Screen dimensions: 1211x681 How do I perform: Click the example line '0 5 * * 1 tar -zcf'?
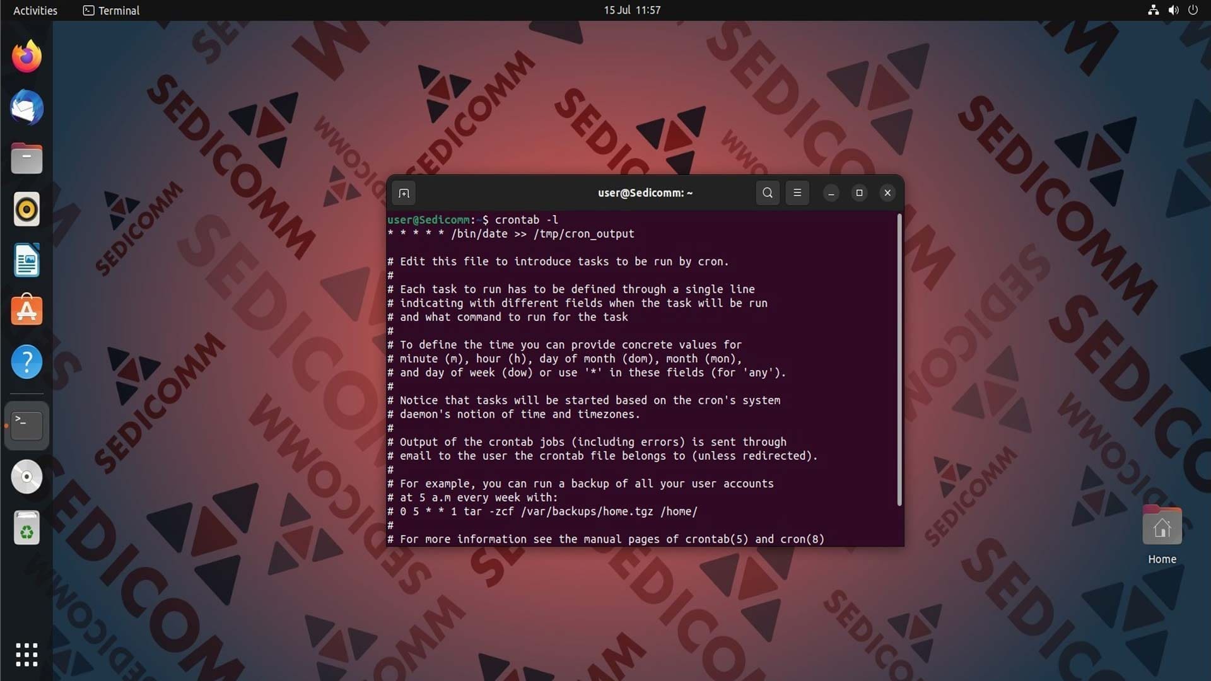coord(542,511)
